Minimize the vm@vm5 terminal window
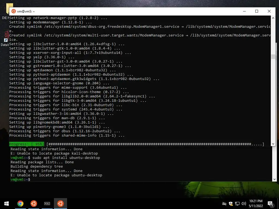Screen dimensions: 279x209 click(244, 11)
